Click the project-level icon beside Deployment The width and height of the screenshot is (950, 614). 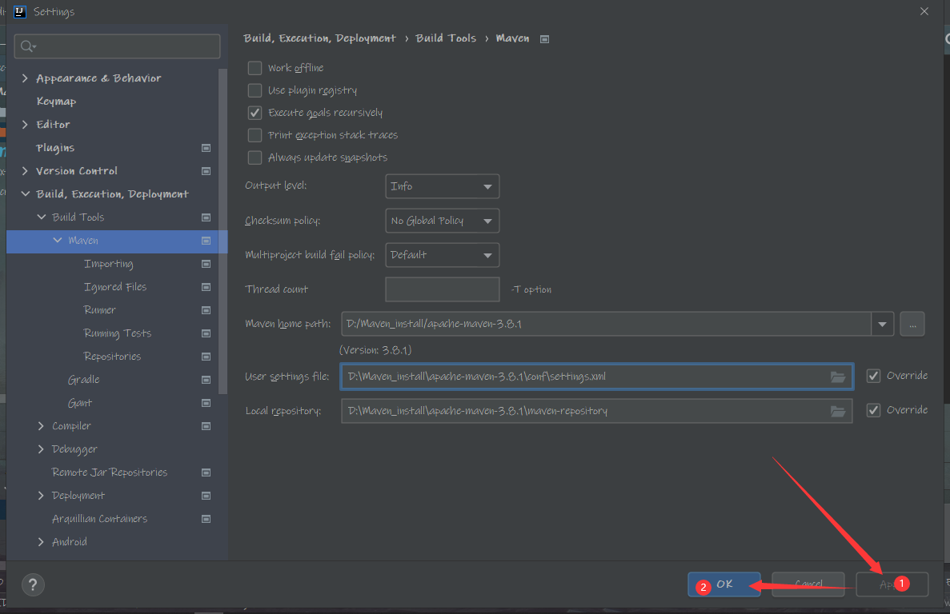point(206,496)
